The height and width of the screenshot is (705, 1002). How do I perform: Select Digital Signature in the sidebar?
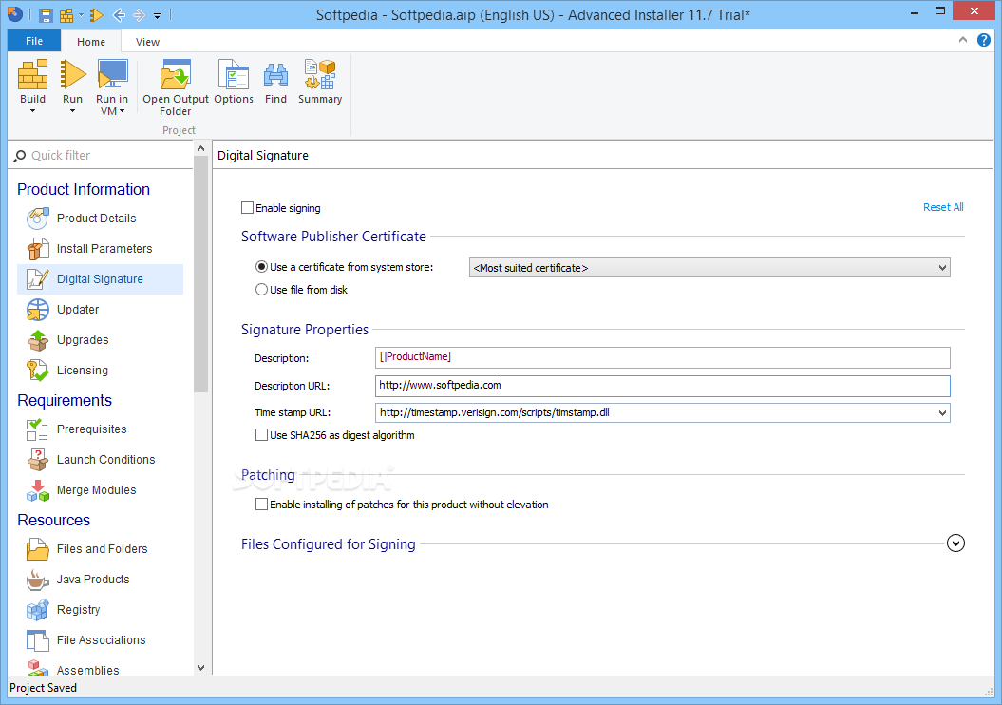point(101,279)
